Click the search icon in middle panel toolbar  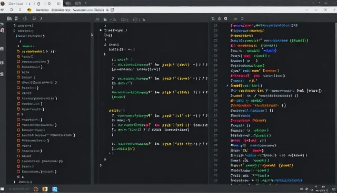pos(97,19)
